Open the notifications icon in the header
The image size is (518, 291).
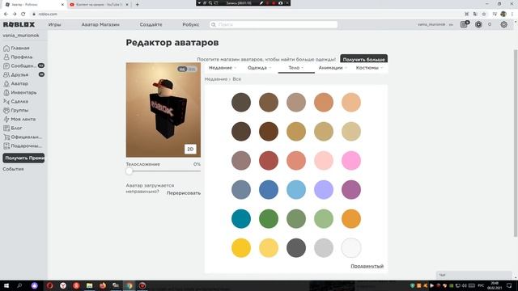coord(465,24)
